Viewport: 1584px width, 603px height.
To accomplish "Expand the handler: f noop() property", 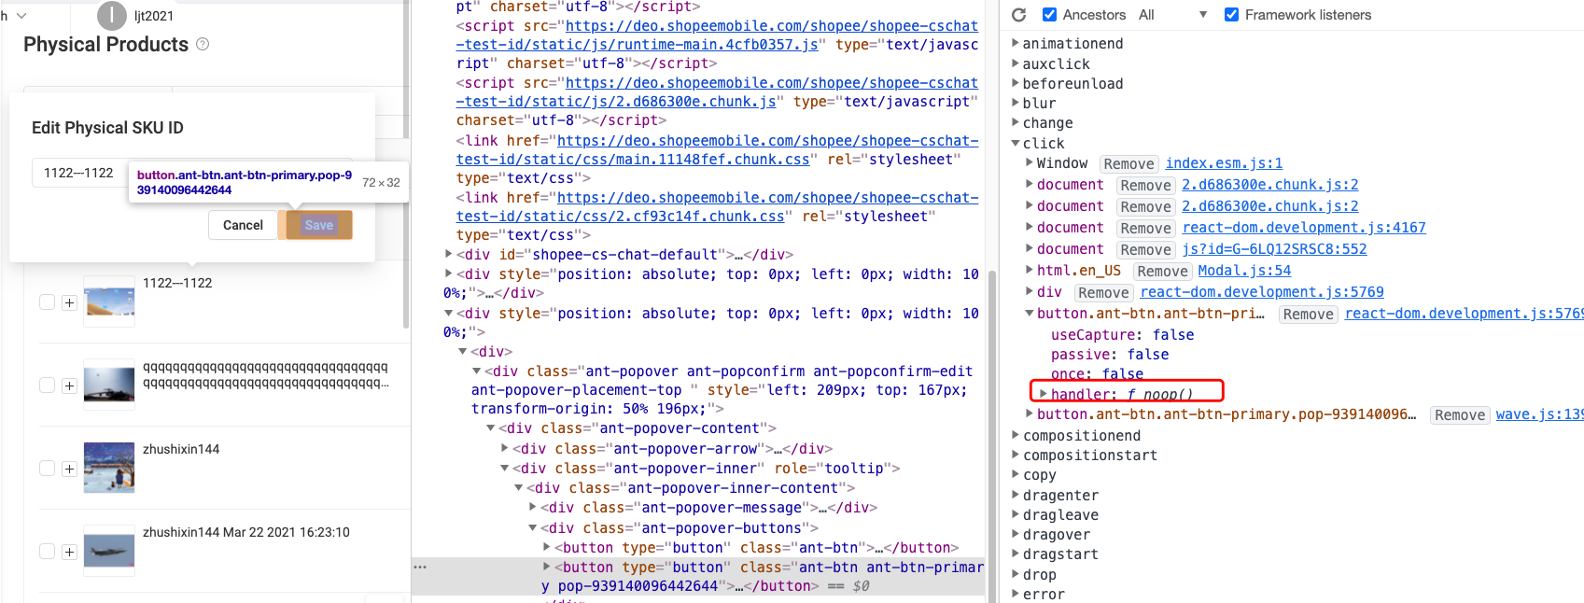I will coord(1044,394).
